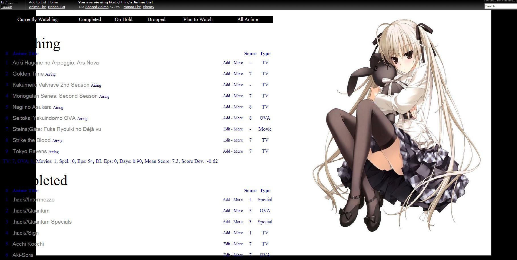Open the Acchi Kocchi entry

coord(28,244)
